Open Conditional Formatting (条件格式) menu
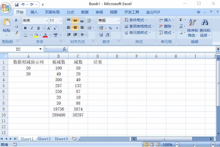Screen dimensions: 220x147 135,20
